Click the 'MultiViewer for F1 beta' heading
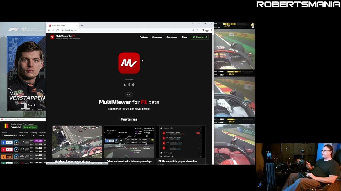 [129, 102]
